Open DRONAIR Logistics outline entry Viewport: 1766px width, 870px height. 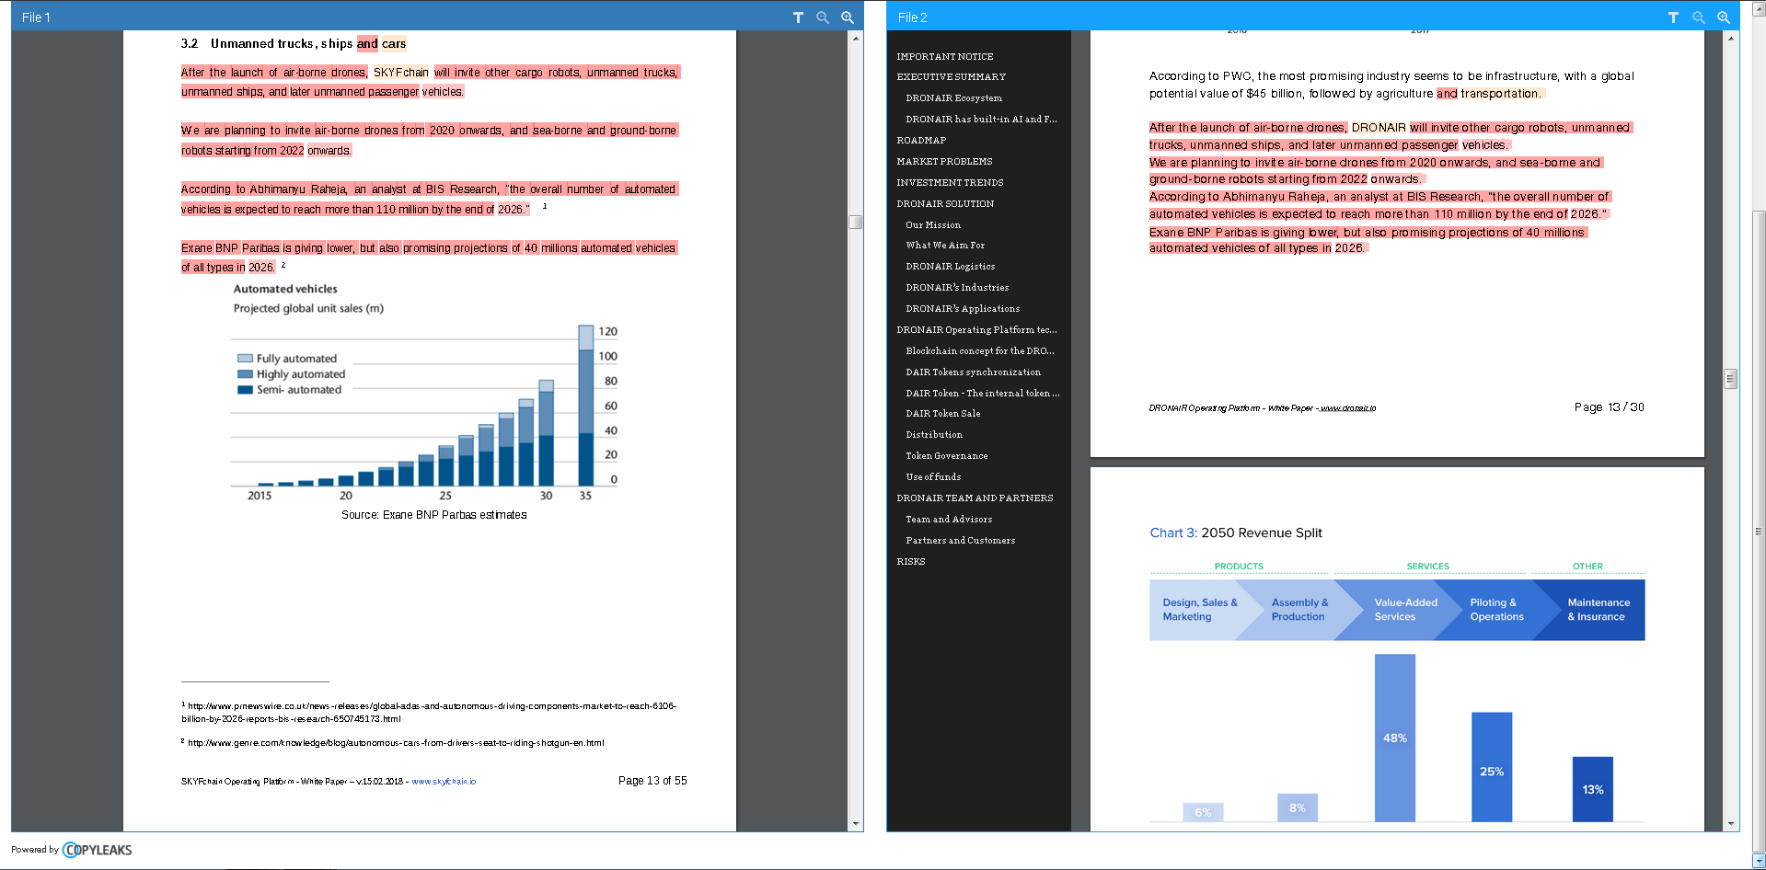pos(951,267)
